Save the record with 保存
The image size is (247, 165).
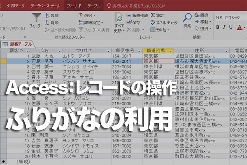133,22
